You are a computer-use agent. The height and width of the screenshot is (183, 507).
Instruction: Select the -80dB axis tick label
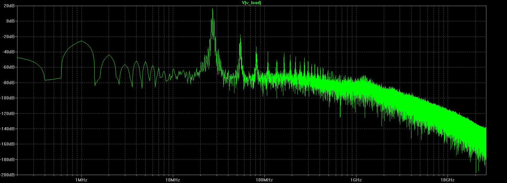coord(9,83)
